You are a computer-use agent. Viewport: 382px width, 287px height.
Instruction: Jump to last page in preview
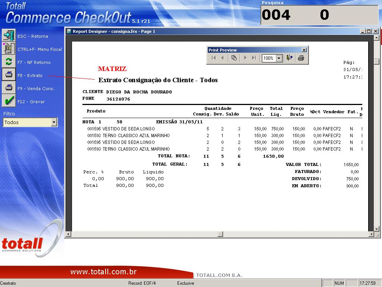click(x=254, y=58)
